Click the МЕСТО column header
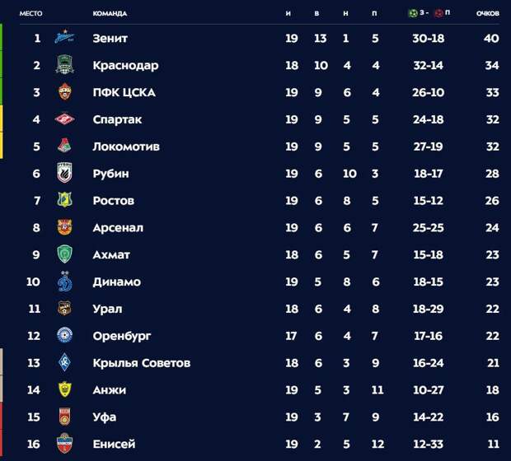Viewport: 511px width, 461px height. tap(31, 13)
